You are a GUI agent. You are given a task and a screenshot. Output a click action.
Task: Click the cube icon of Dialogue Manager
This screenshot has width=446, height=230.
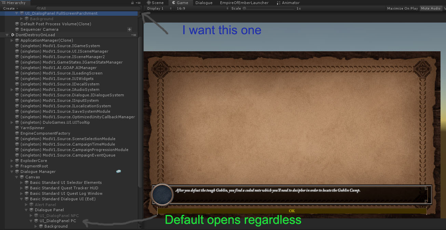(x=17, y=172)
